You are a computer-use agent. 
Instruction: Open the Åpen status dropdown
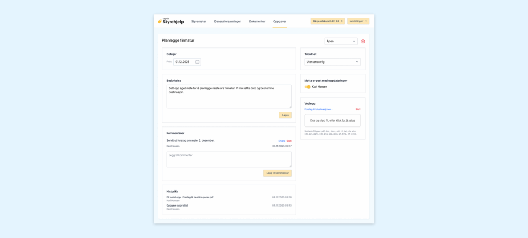click(x=341, y=41)
